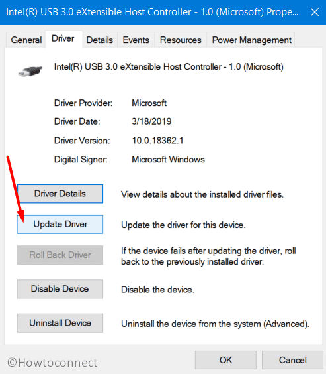The image size is (326, 374).
Task: Click 'Update the driver for this device.' text
Action: (x=183, y=225)
